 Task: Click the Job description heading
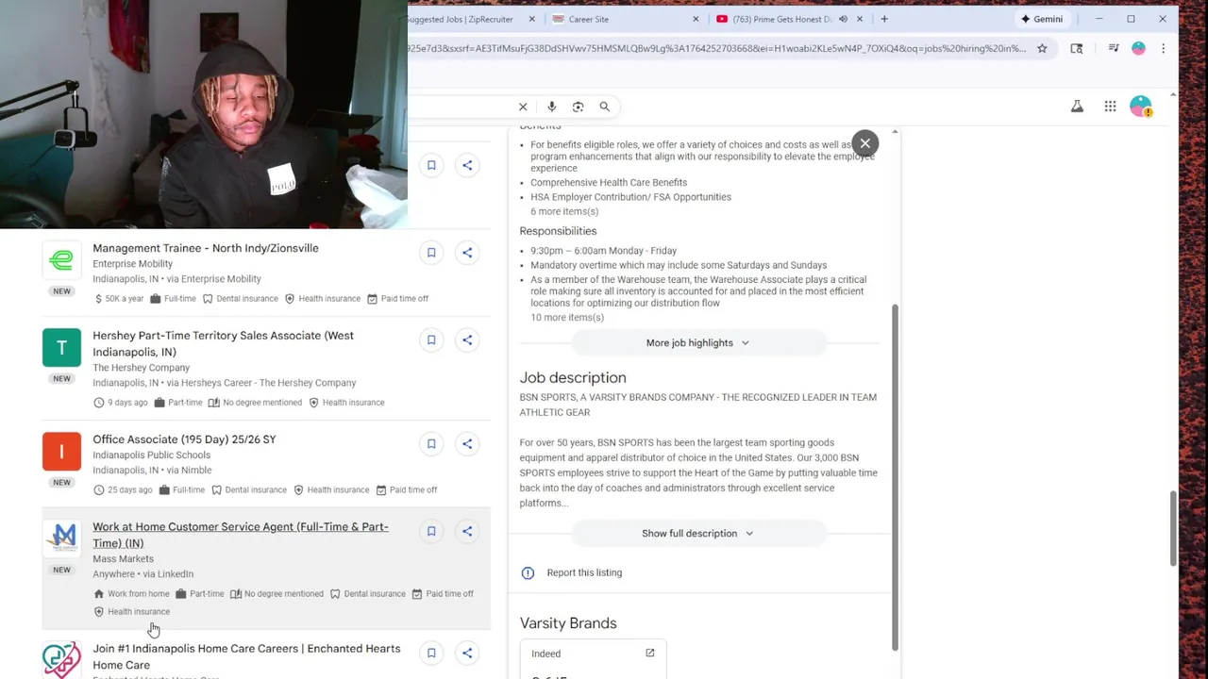573,377
